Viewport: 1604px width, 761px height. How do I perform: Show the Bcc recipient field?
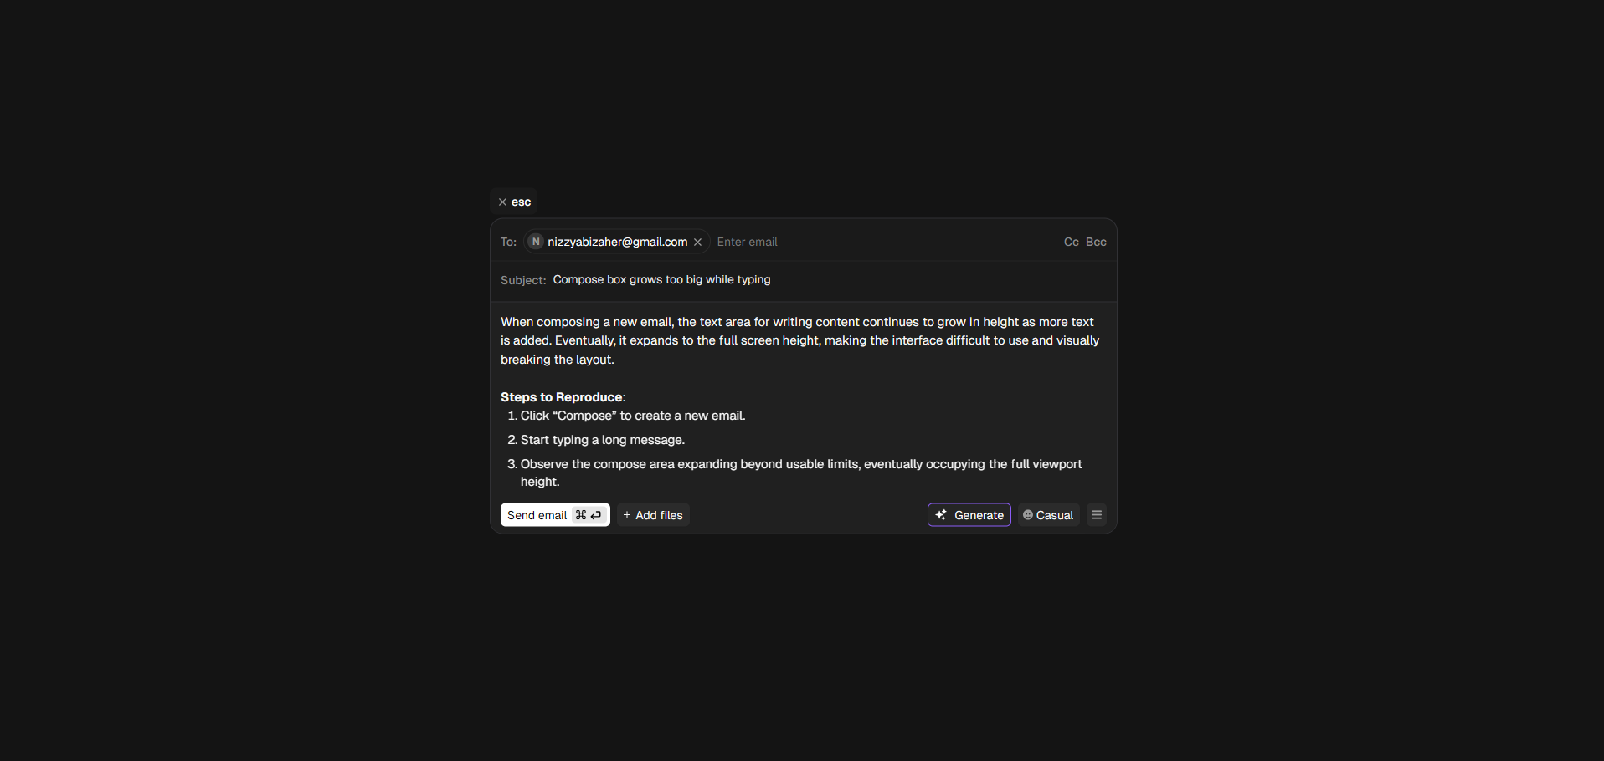tap(1096, 242)
